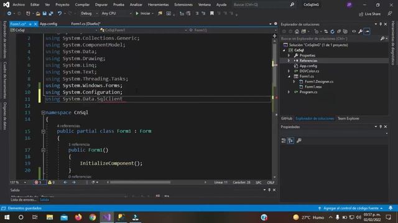Viewport: 398px width, 223px height.
Task: Click Agregar al control de código fuente
Action: (351, 208)
